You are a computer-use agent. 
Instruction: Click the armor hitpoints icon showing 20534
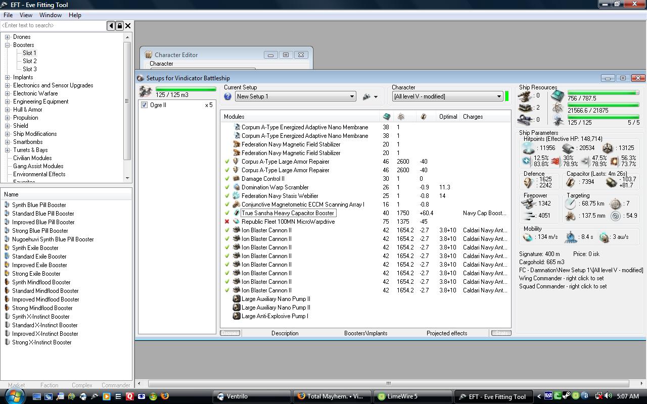[x=567, y=148]
